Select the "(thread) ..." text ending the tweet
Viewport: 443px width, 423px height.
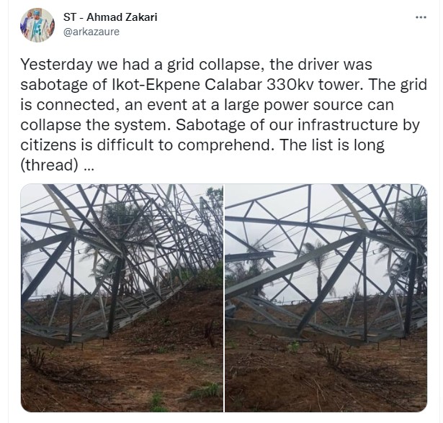57,165
